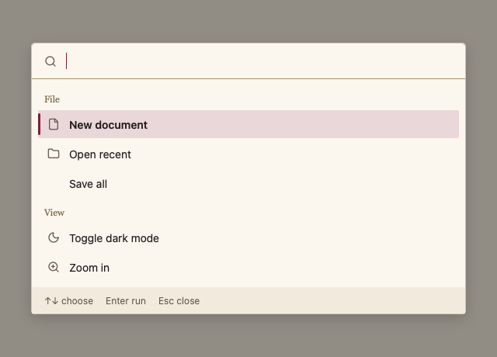Screen dimensions: 497x357
Task: Click the moon icon for dark mode
Action: [54, 237]
